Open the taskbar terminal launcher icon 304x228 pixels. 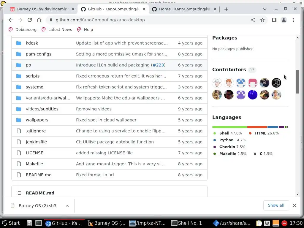click(x=38, y=223)
